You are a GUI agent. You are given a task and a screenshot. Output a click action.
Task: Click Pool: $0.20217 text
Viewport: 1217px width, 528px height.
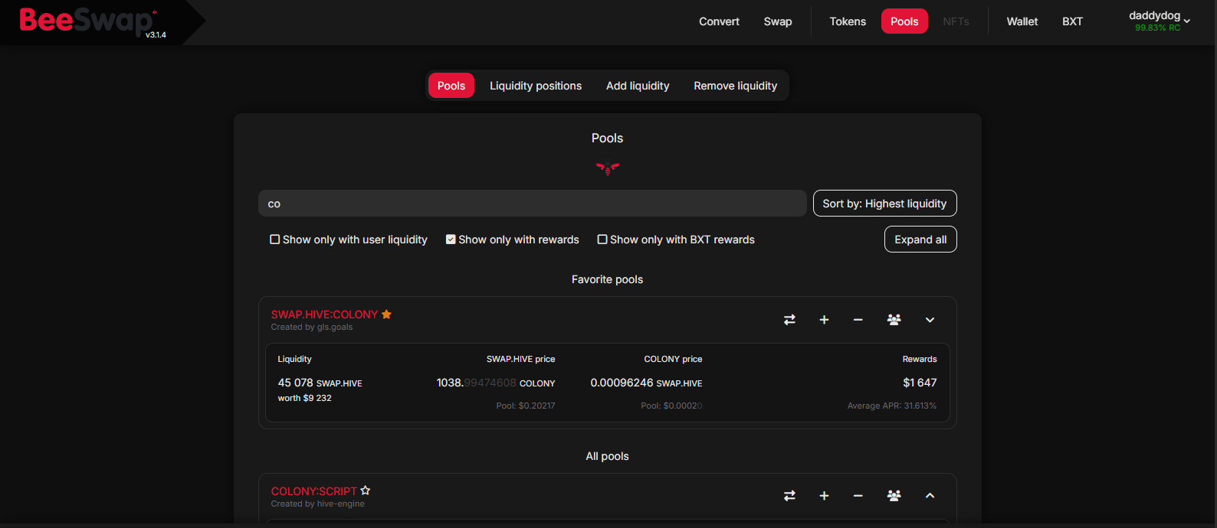point(526,406)
